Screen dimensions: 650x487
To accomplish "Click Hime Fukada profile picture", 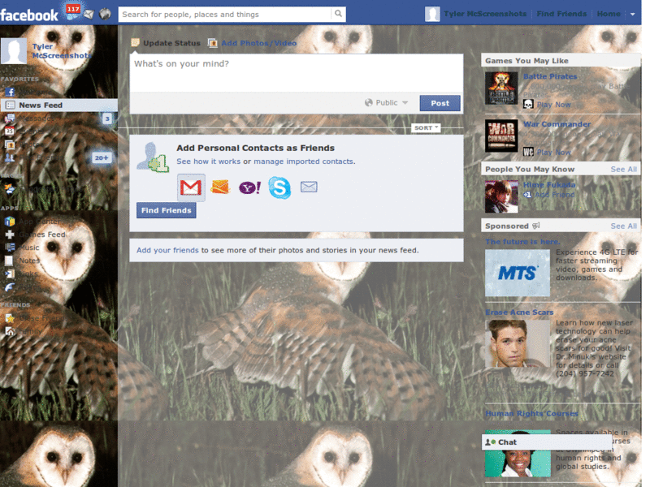I will click(501, 196).
